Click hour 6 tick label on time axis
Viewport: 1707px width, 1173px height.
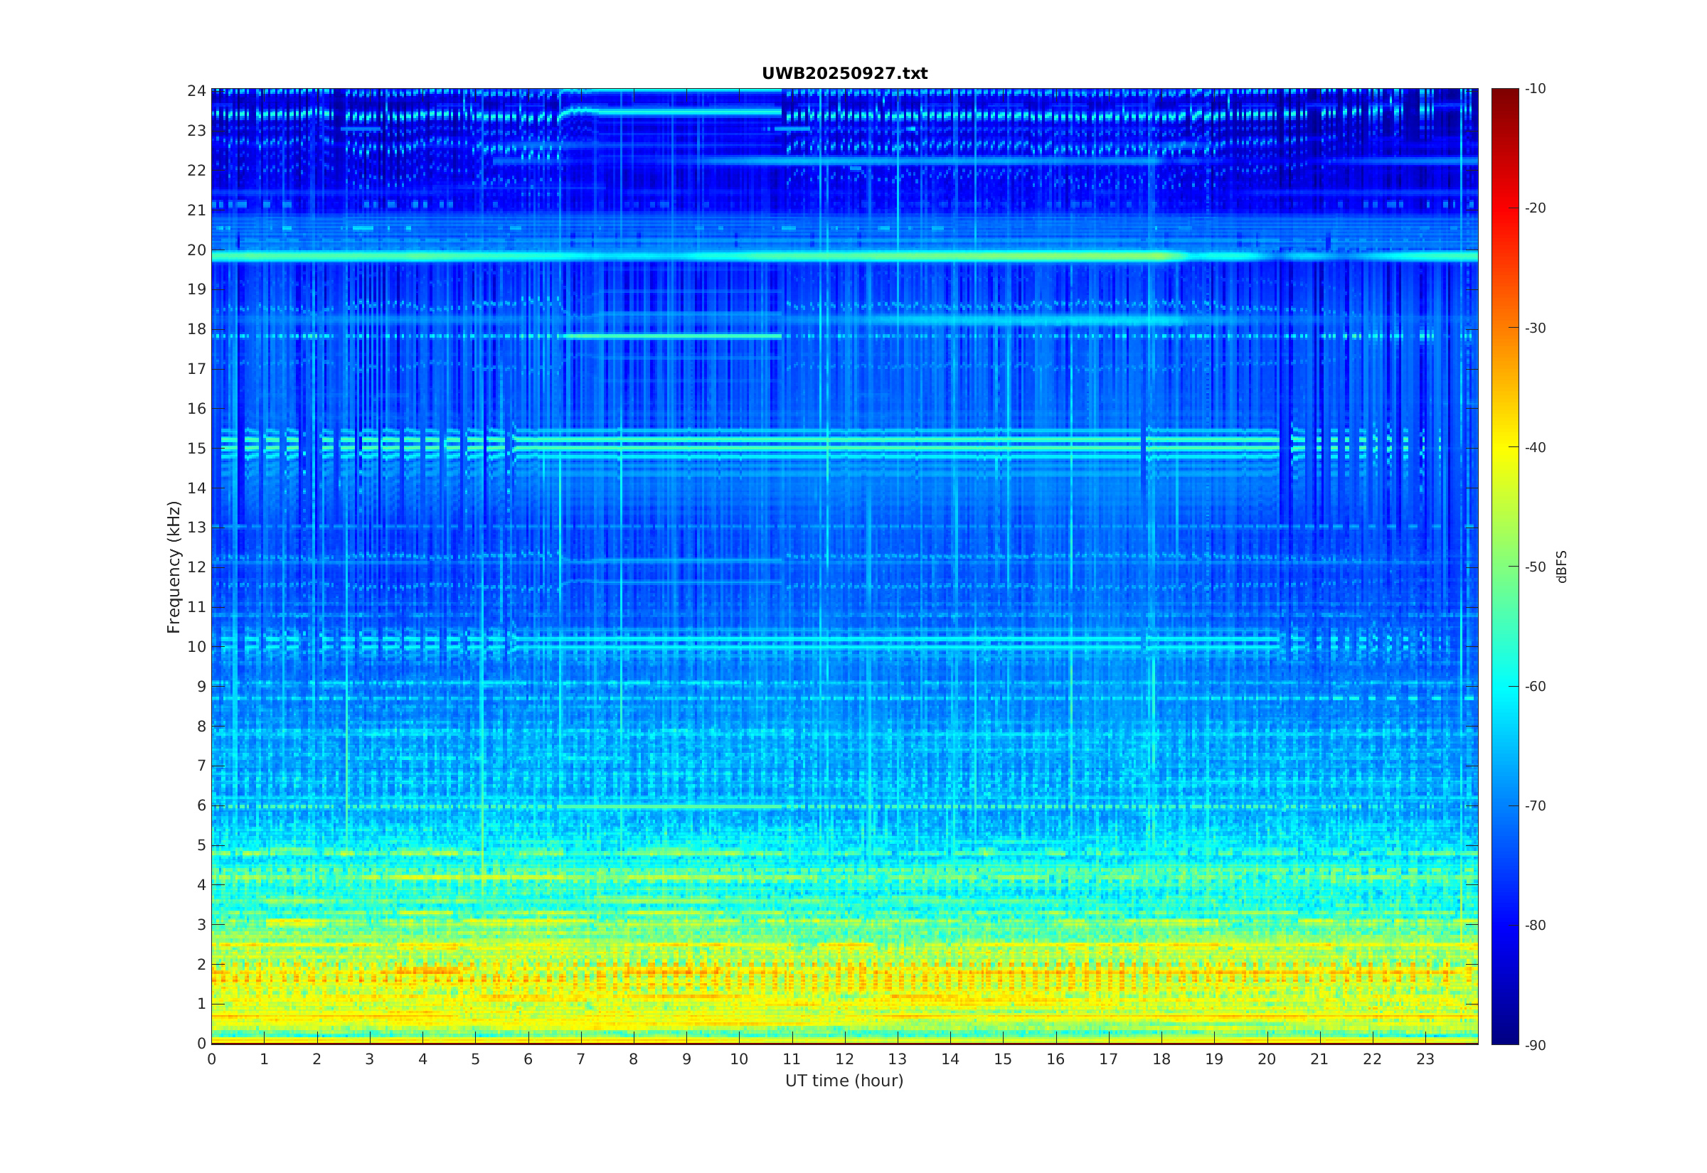pyautogui.click(x=528, y=1059)
